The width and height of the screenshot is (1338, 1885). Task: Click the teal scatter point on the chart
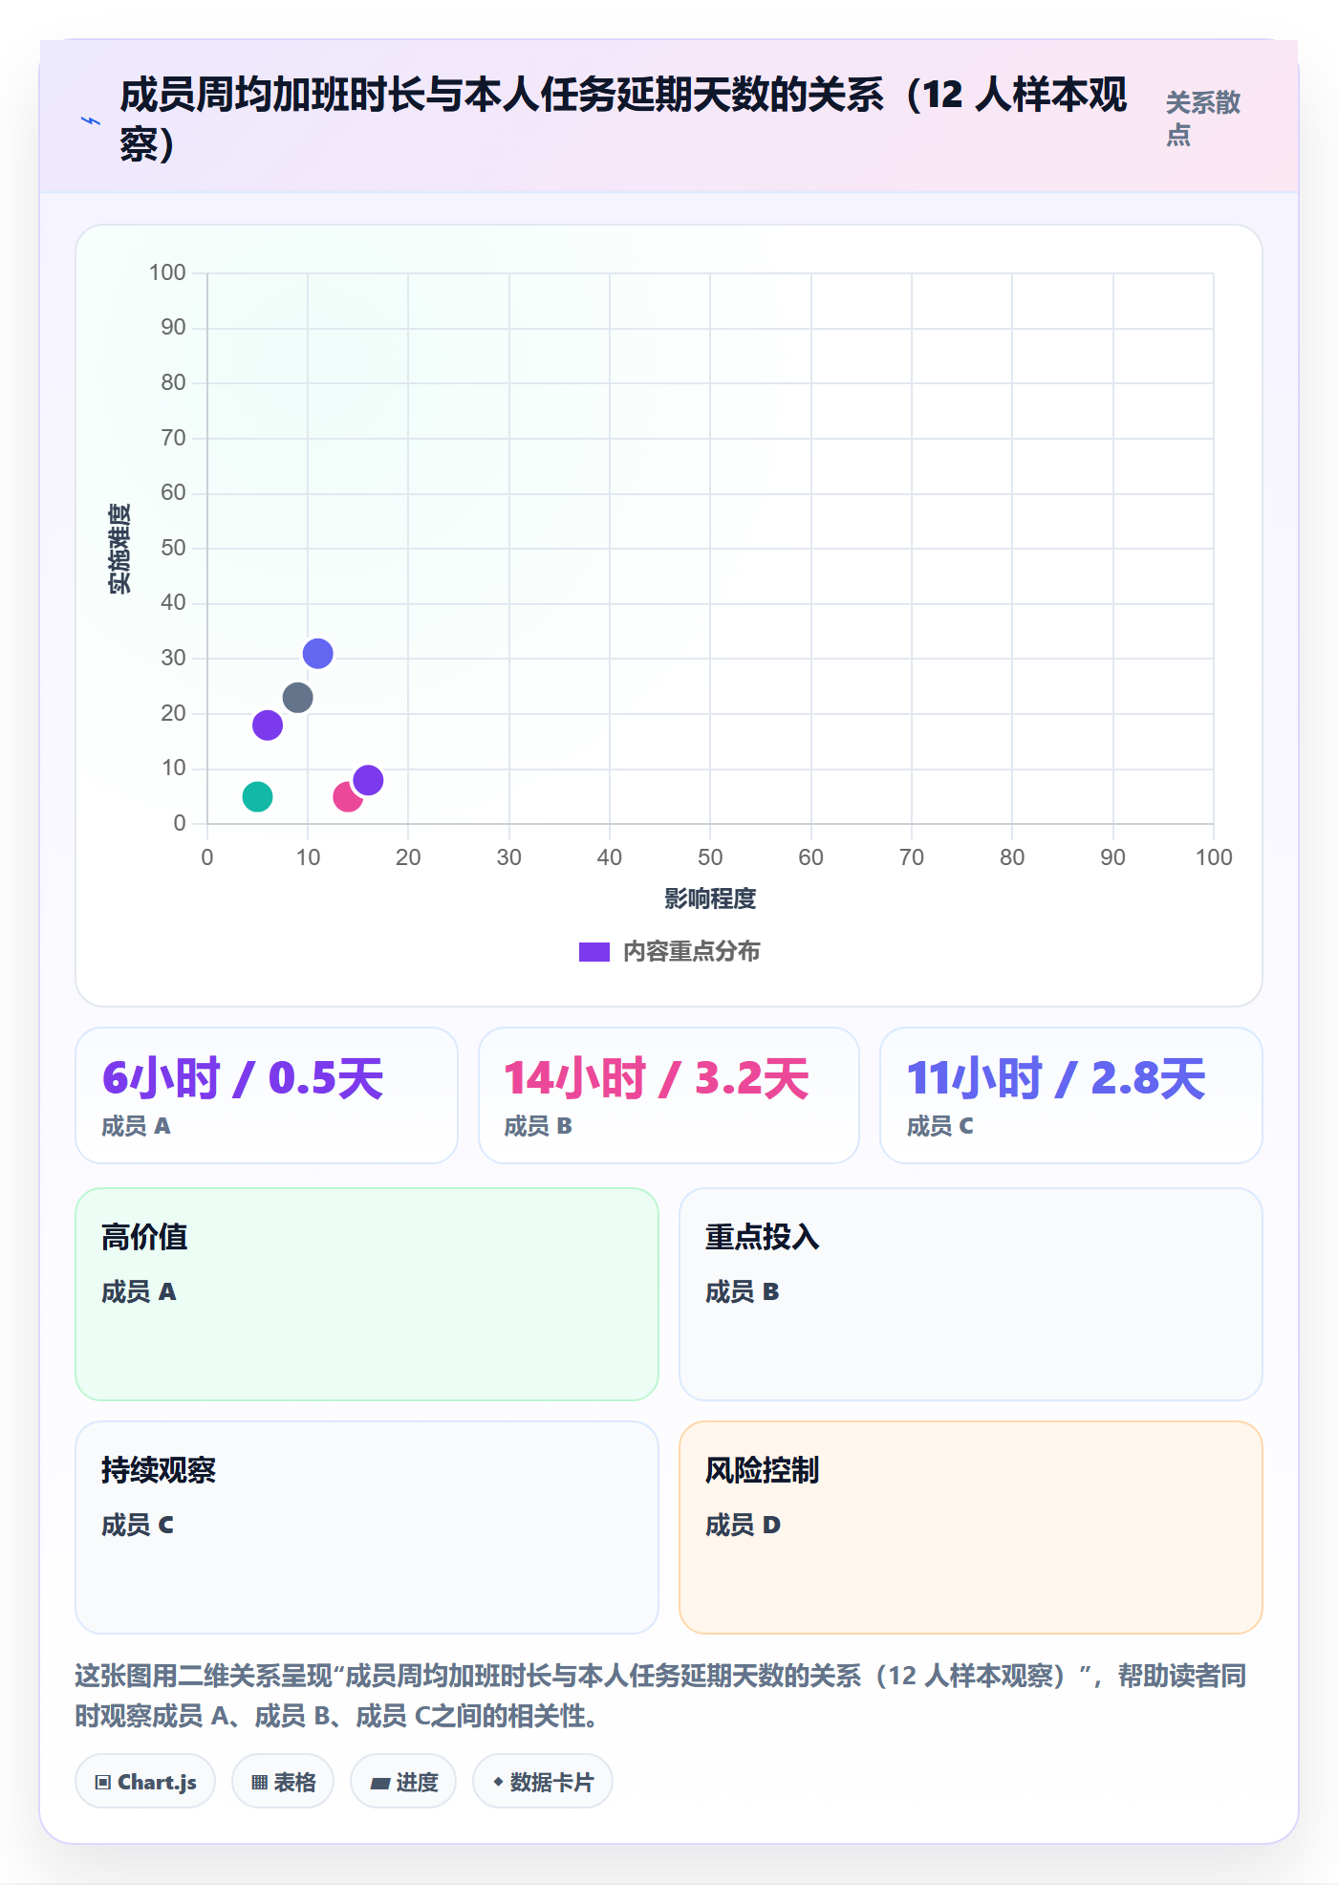(x=257, y=796)
